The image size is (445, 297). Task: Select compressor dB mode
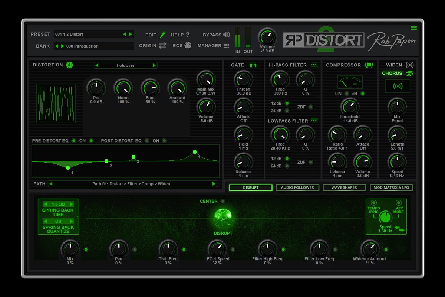(362, 94)
